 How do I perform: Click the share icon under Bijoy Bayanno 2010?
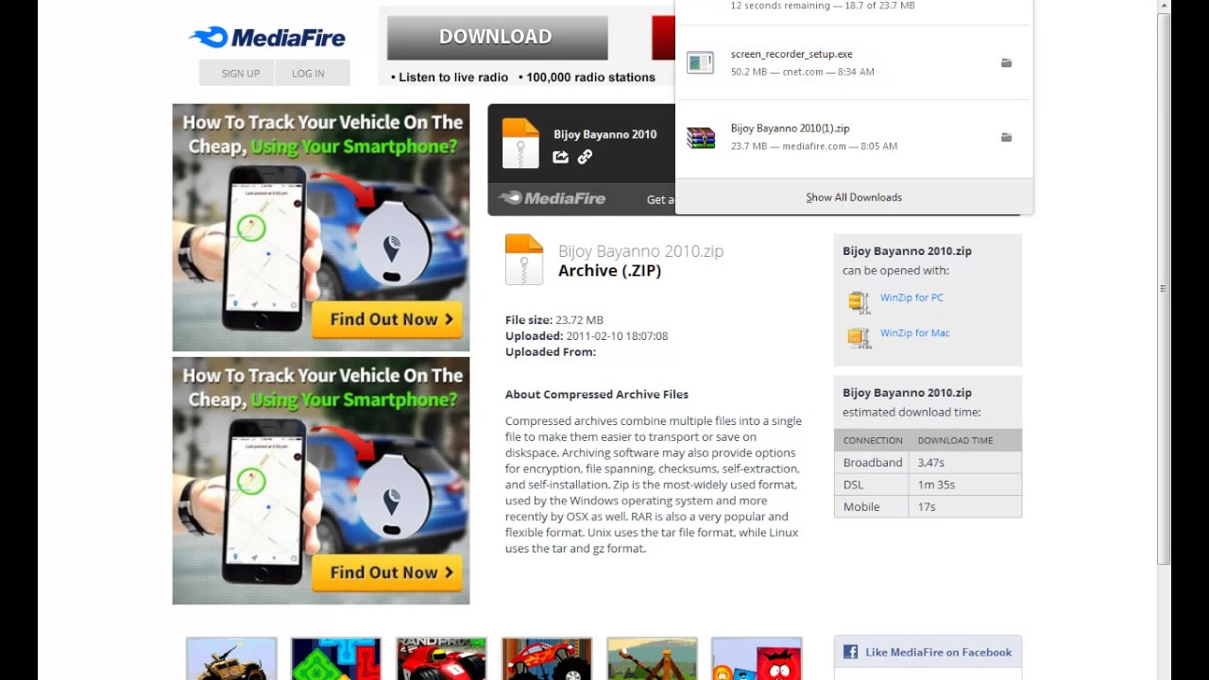click(x=561, y=157)
